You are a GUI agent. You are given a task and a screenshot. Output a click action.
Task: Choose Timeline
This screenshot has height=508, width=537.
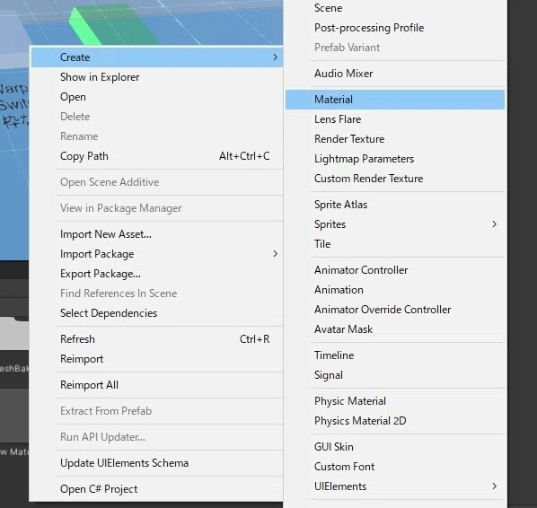click(x=395, y=355)
